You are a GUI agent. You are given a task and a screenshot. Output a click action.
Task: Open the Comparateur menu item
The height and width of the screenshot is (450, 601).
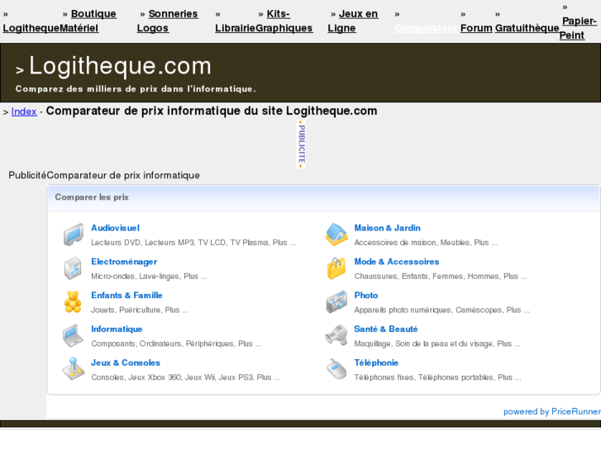(427, 28)
